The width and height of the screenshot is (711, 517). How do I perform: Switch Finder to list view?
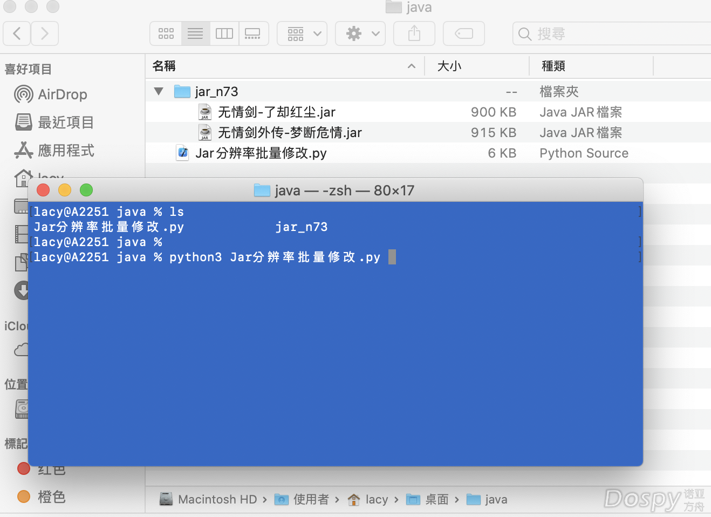(195, 33)
